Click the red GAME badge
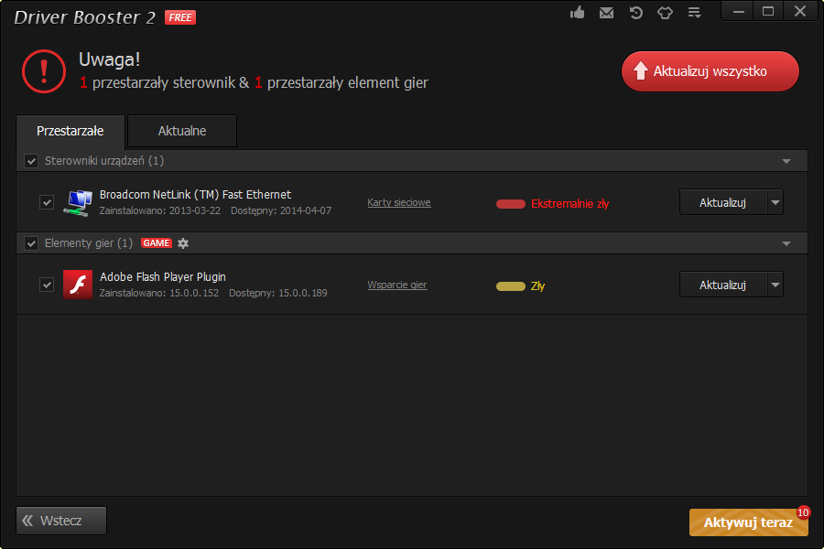This screenshot has height=549, width=824. point(157,243)
